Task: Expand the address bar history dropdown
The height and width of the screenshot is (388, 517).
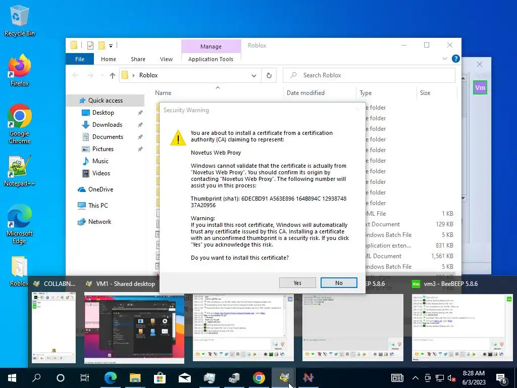Action: (254, 76)
